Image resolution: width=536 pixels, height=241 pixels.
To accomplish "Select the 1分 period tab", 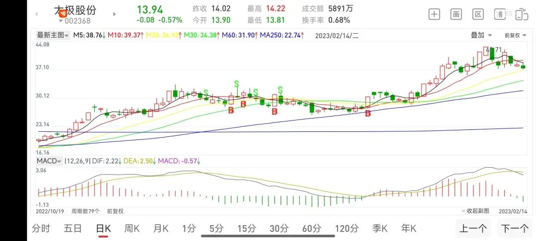I will tap(189, 229).
